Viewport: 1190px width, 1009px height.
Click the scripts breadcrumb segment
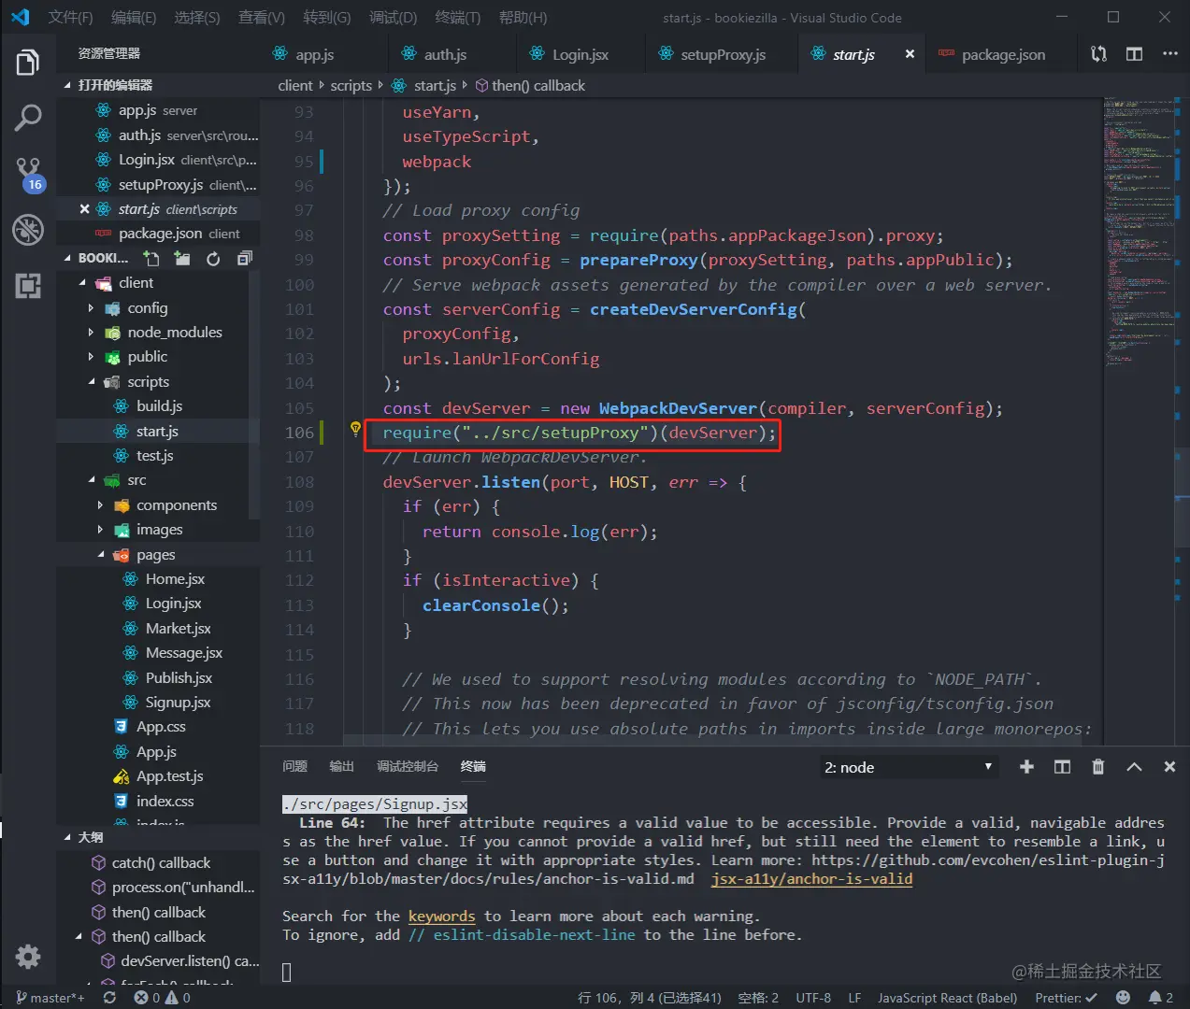351,86
